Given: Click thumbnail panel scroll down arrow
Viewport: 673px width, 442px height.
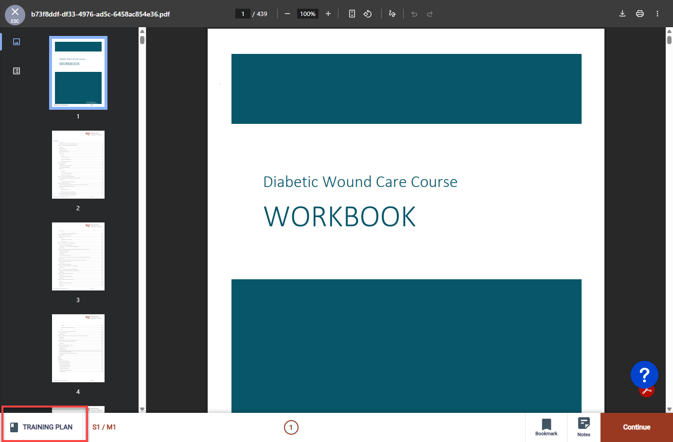Looking at the screenshot, I should [142, 409].
